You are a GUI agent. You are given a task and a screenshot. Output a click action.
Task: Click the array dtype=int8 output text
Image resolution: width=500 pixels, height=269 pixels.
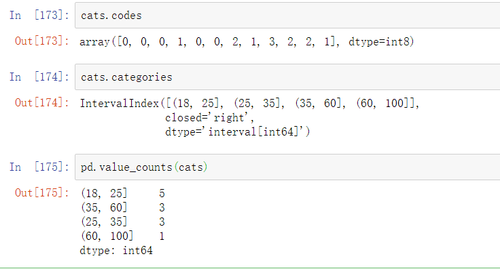click(x=247, y=41)
